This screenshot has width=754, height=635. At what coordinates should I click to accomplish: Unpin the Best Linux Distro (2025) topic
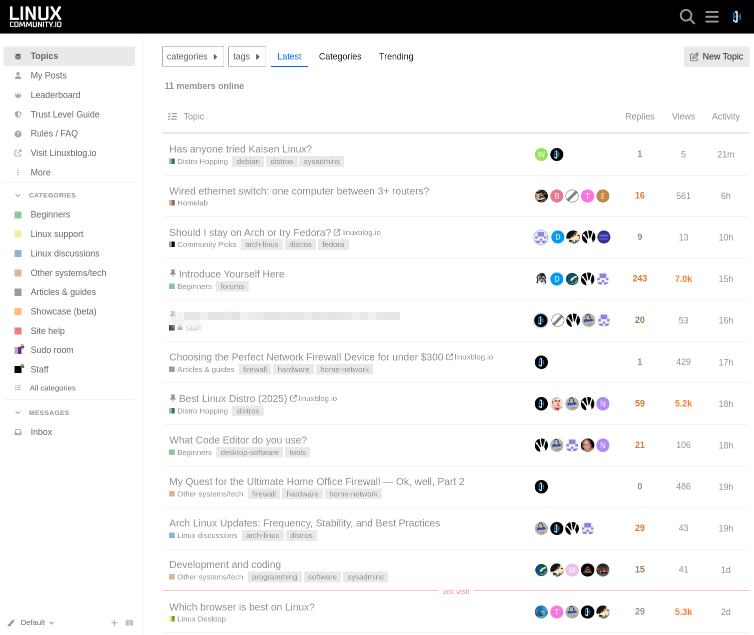pyautogui.click(x=173, y=397)
